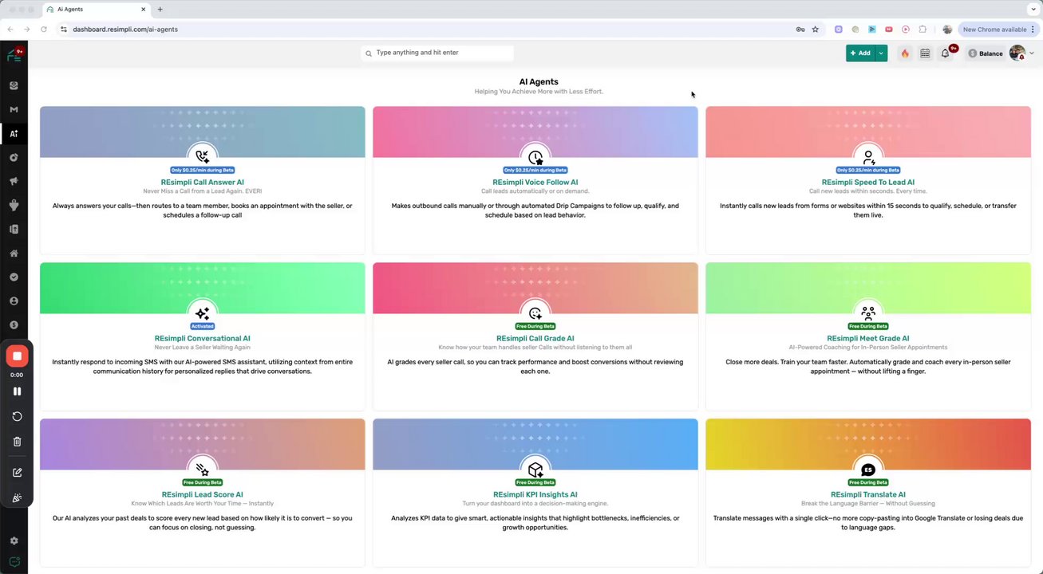Bookmark this page with the star icon
The height and width of the screenshot is (574, 1043).
point(815,29)
